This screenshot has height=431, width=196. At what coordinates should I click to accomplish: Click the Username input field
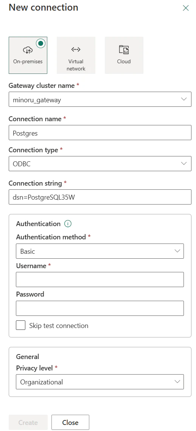(x=100, y=280)
